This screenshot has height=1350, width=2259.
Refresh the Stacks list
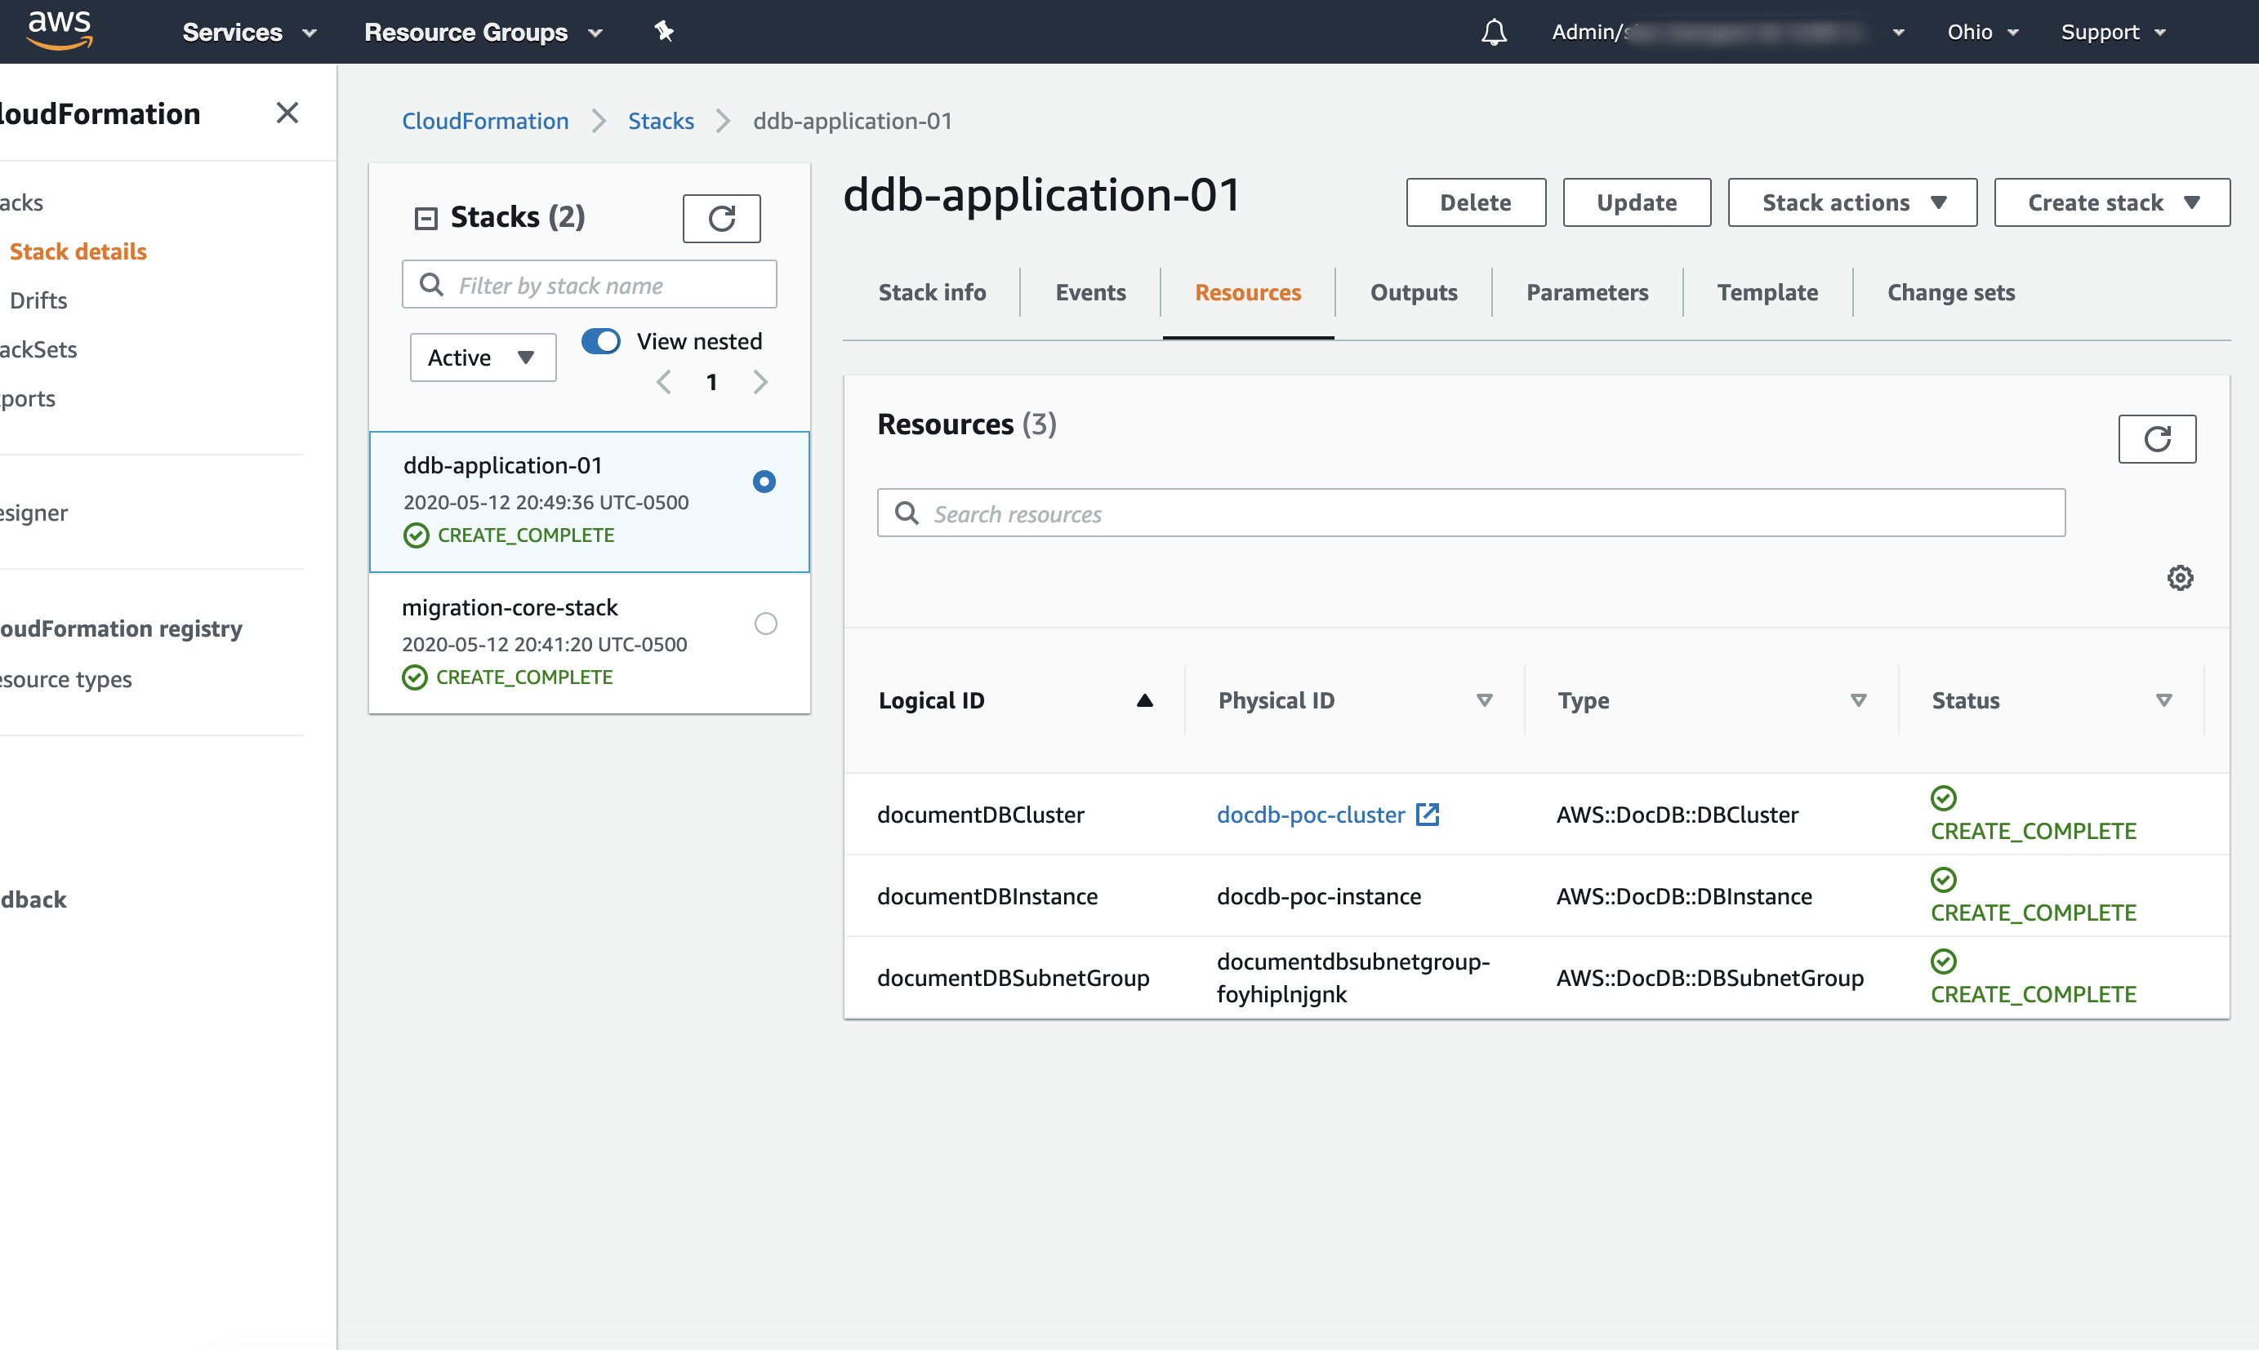721,218
